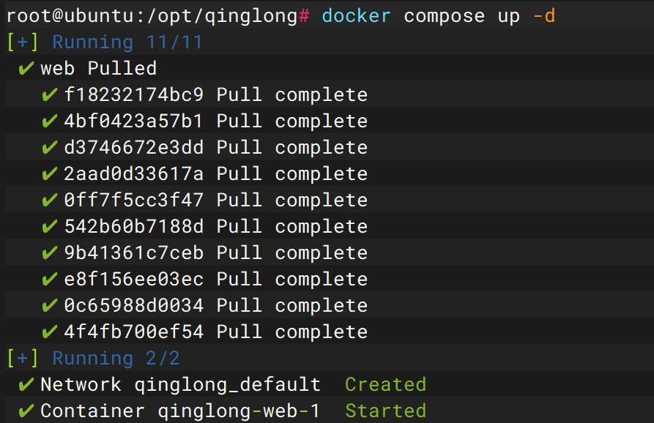Click the checkmark beside "web Pulled"
The image size is (654, 423).
click(26, 69)
